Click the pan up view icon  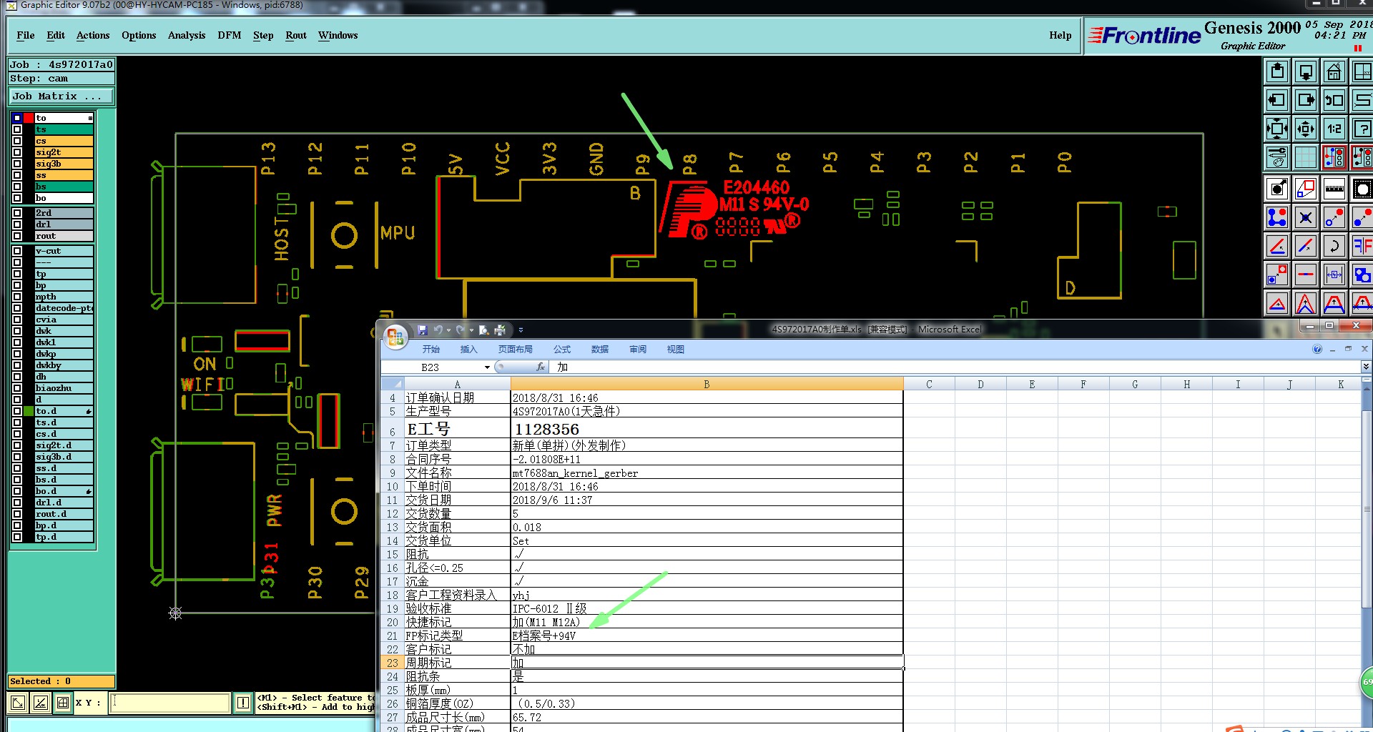tap(1277, 71)
